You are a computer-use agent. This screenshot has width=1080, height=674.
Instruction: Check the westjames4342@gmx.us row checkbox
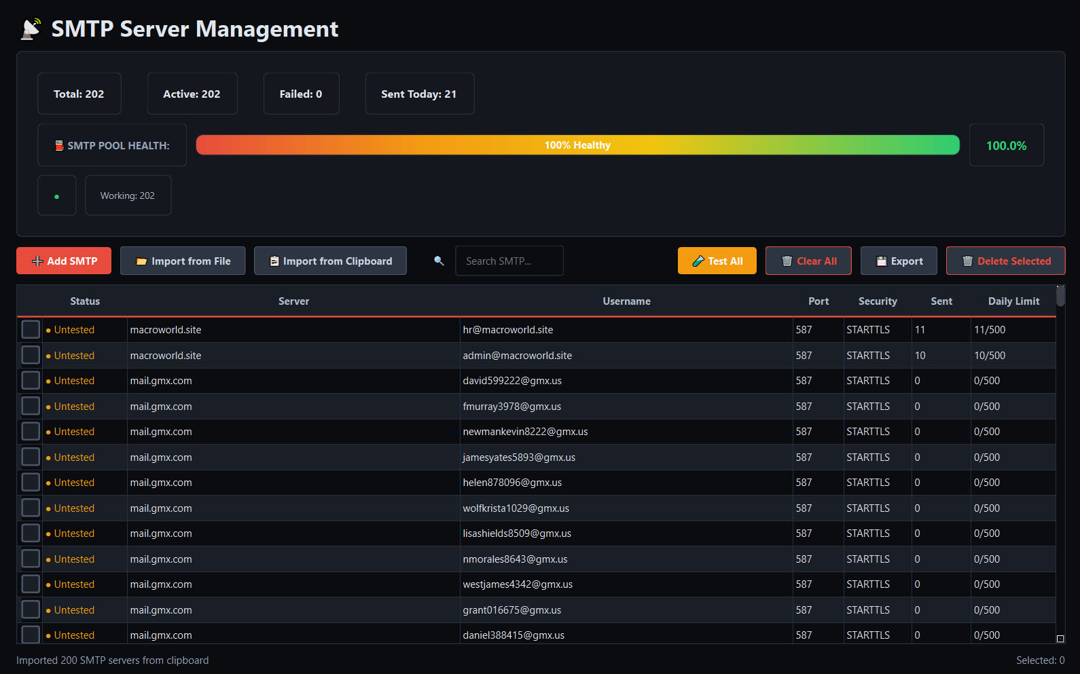(x=31, y=584)
